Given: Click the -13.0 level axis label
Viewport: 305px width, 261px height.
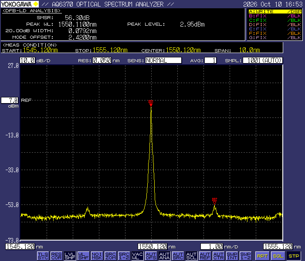Looking at the screenshot, I should pyautogui.click(x=12, y=135).
